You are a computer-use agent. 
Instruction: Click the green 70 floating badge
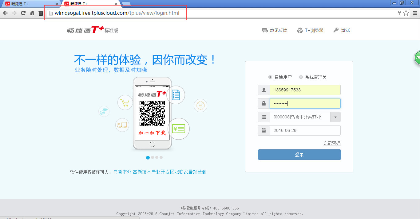(417, 58)
